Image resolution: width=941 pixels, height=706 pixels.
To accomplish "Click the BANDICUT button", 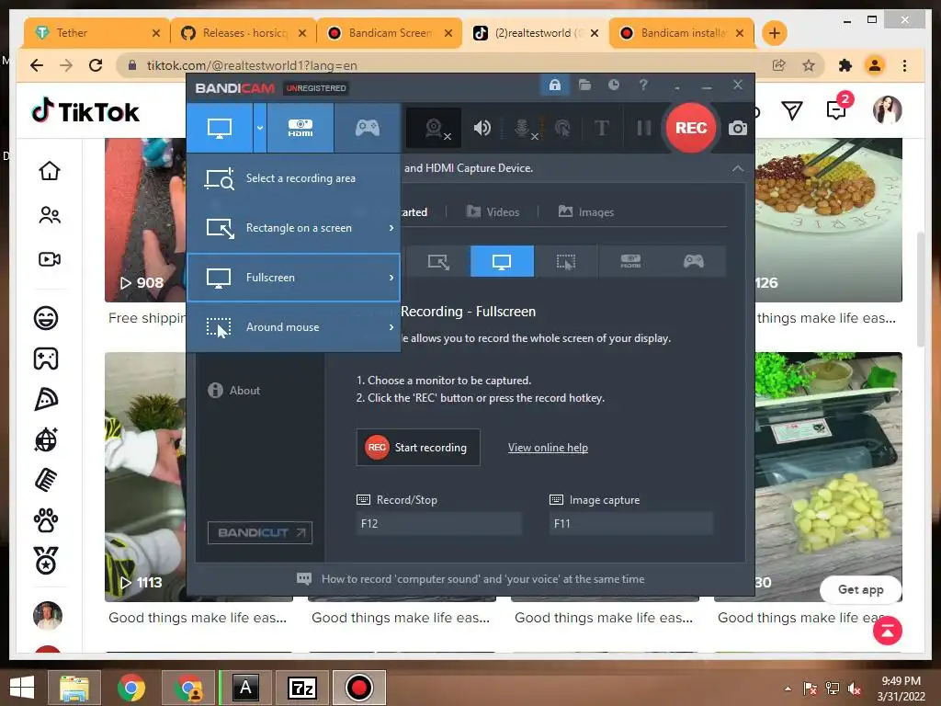I will pos(260,532).
